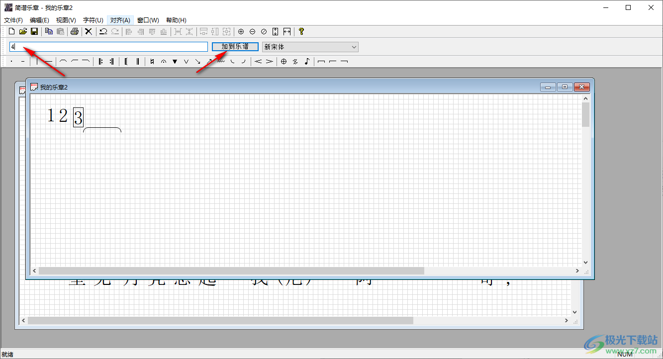Click the undo arrow icon

[x=103, y=31]
